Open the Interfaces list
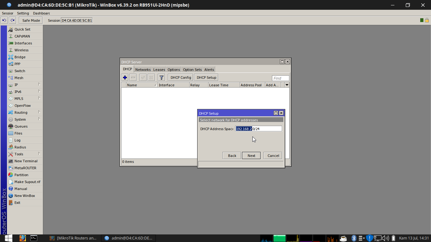This screenshot has width=431, height=242. coord(25,43)
